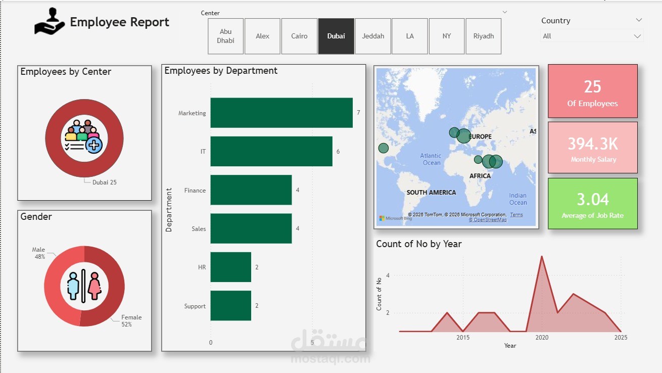Click the westernmost bubble in the Atlantic
This screenshot has height=373, width=662.
coord(383,148)
